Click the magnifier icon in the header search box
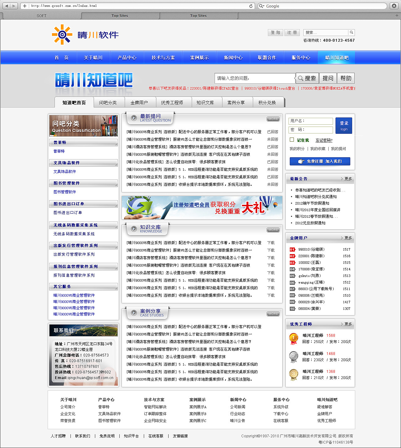 pos(352,32)
